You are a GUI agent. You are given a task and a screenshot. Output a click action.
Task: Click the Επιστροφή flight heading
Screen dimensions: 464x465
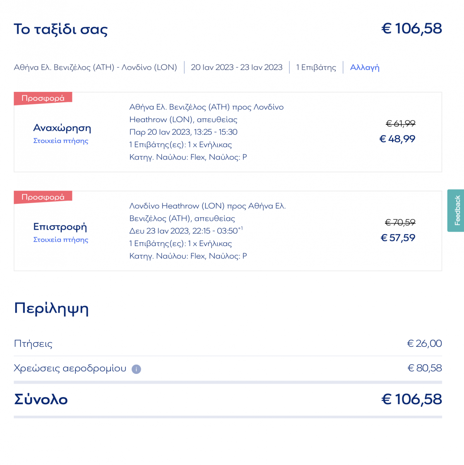coord(60,227)
